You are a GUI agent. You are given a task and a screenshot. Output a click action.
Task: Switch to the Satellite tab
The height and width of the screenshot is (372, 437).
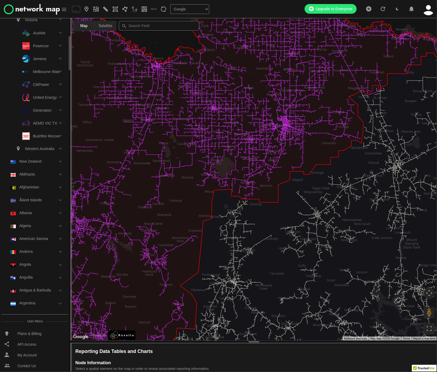pyautogui.click(x=105, y=25)
